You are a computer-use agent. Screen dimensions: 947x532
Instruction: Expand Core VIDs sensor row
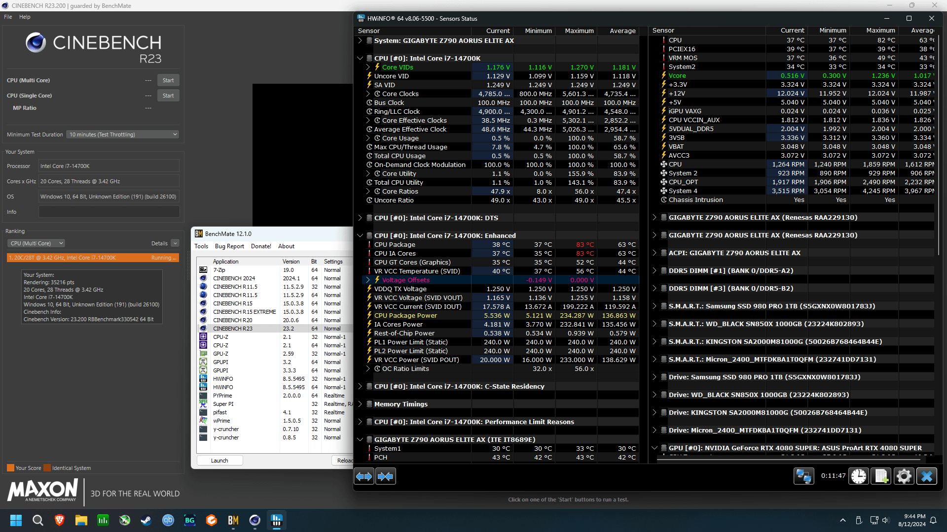click(x=368, y=67)
